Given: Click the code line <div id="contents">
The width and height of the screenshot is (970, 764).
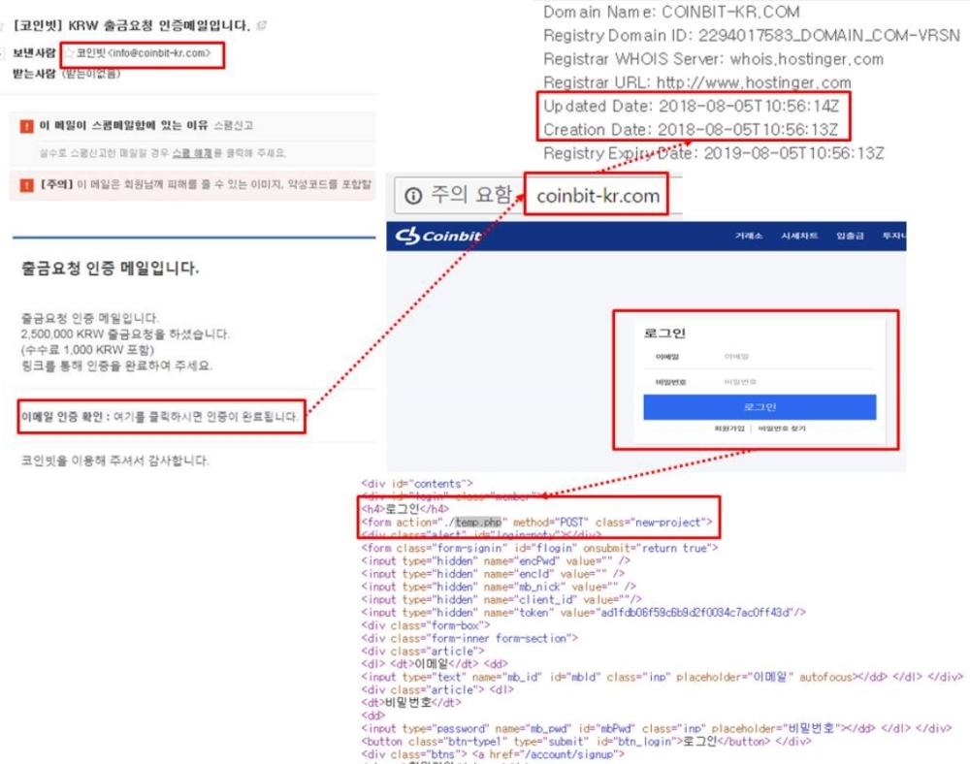Looking at the screenshot, I should point(417,484).
